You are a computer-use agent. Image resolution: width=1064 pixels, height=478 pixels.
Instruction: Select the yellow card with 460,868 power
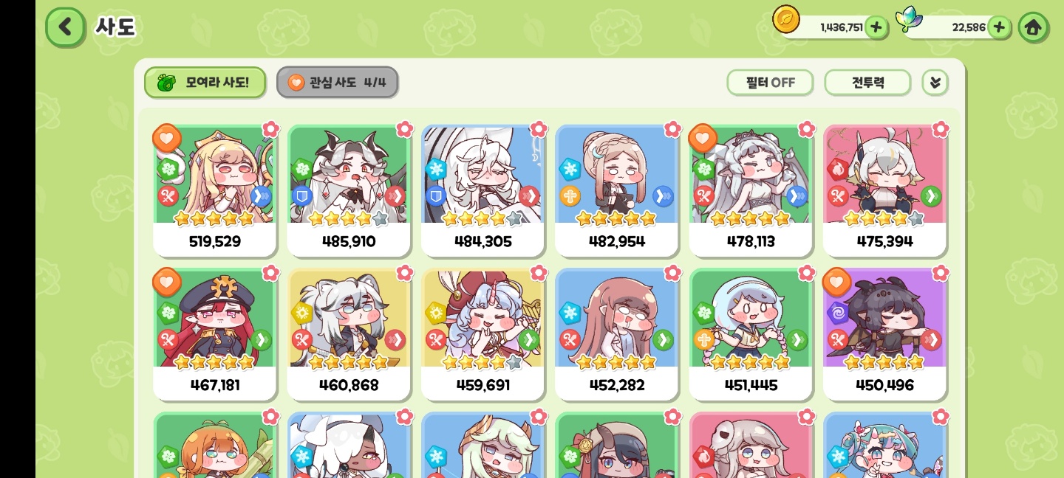coord(349,334)
